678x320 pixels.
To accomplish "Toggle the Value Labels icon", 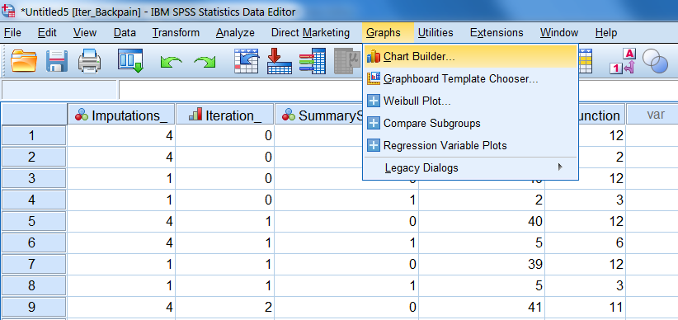I will [x=623, y=61].
